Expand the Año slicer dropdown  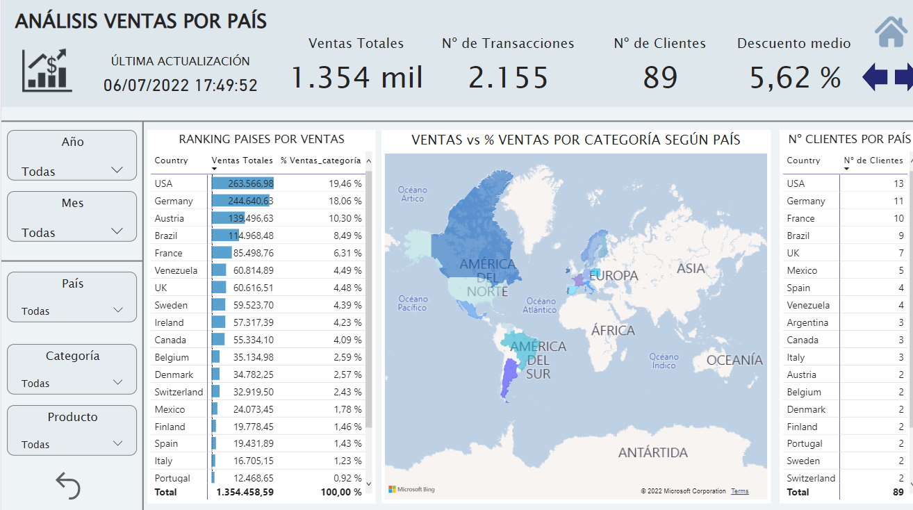[115, 169]
